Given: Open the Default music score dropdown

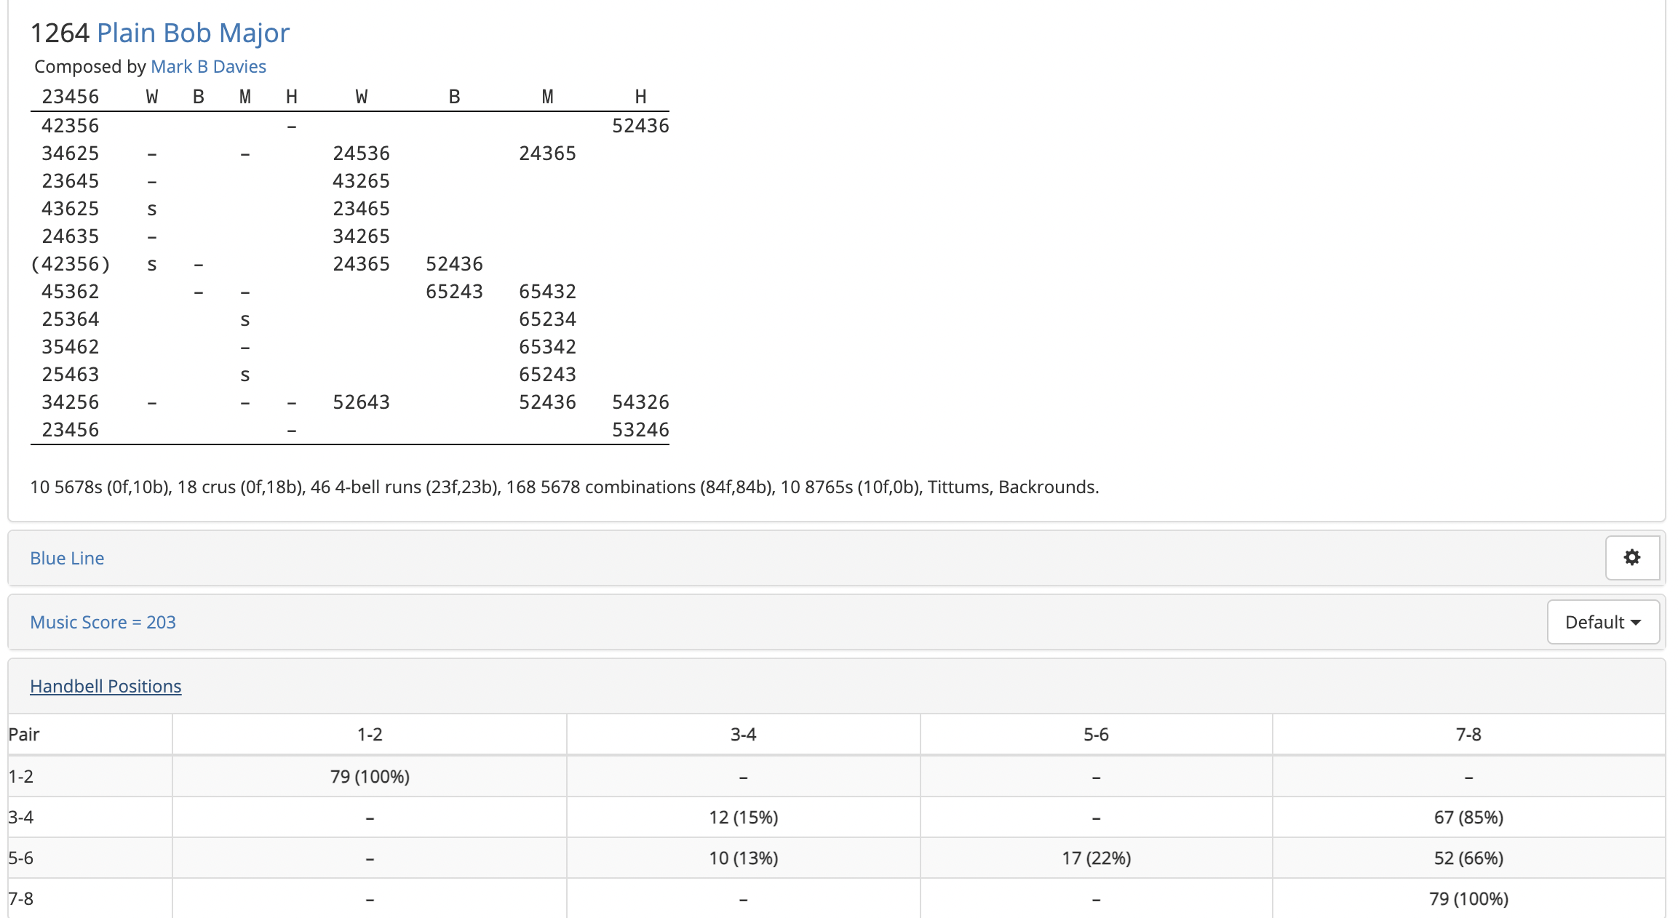Looking at the screenshot, I should 1603,622.
